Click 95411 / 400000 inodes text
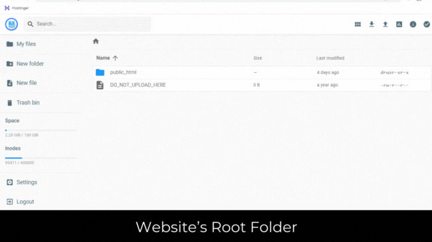432x242 pixels. pyautogui.click(x=19, y=163)
